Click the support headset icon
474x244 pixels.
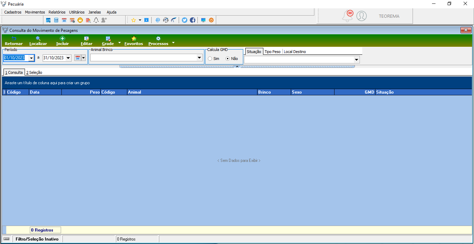click(x=166, y=20)
